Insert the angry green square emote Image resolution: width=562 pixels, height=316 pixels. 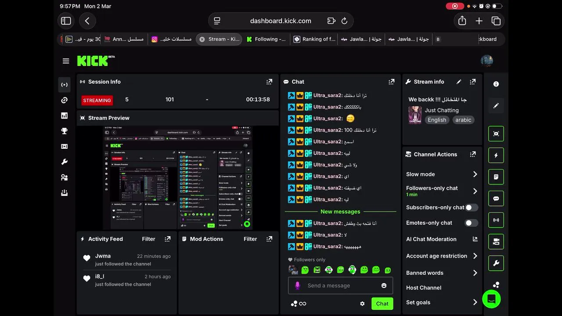pos(317,270)
